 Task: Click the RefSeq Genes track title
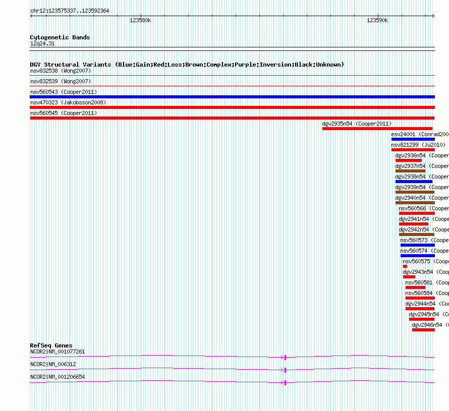51,345
